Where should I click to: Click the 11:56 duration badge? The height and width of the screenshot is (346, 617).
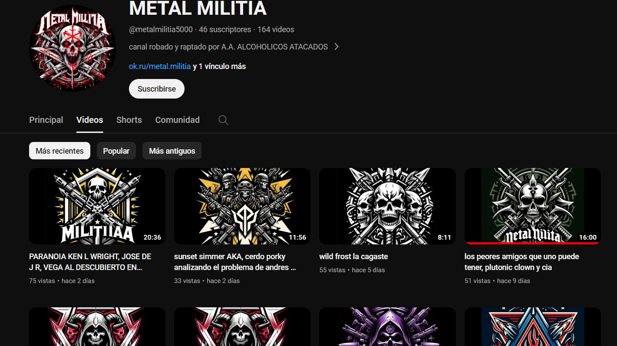(297, 237)
